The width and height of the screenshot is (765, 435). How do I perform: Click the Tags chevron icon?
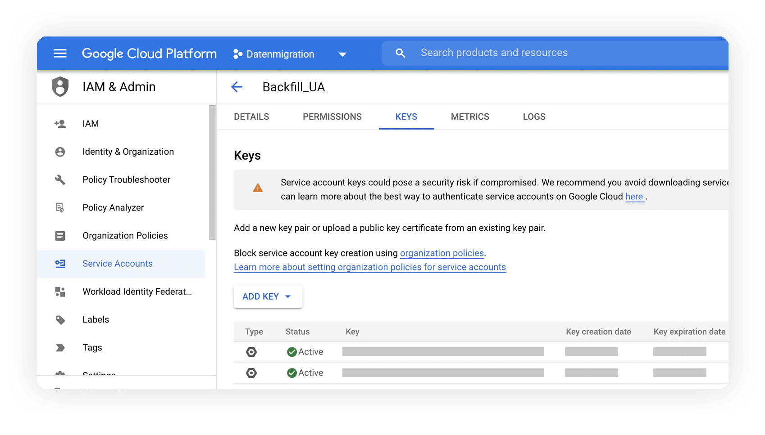[60, 348]
